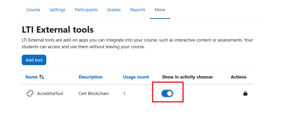Click the Show in activity chooser header
This screenshot has height=121, width=295.
(187, 77)
